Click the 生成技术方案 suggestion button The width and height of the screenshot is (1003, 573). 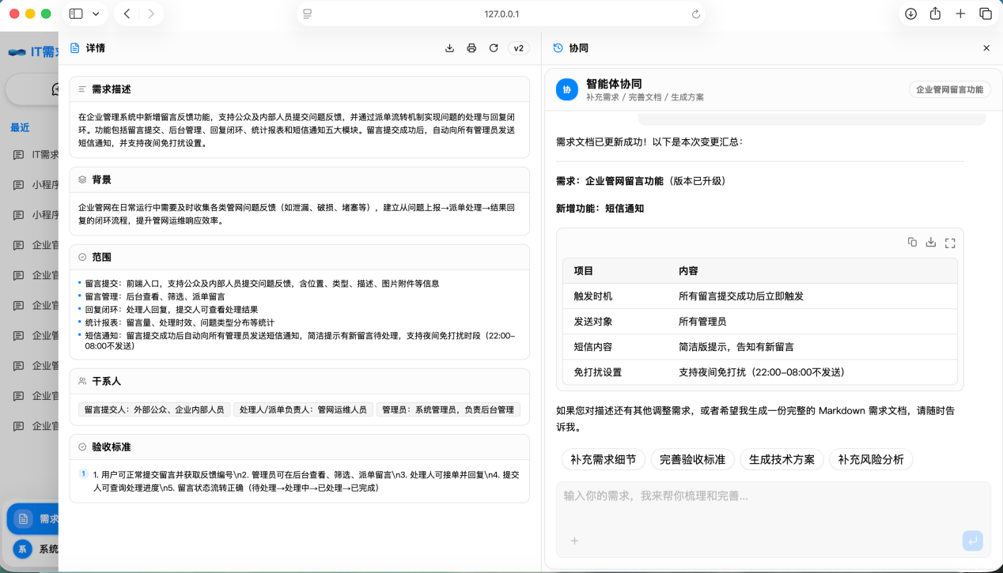[782, 459]
